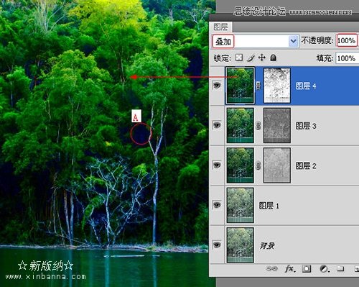Select the 图层 4 image thumbnail
This screenshot has height=287, width=359.
coord(241,86)
